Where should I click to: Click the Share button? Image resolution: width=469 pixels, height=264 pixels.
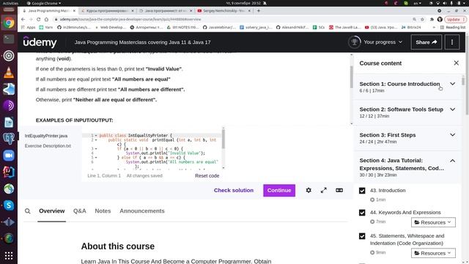[426, 43]
